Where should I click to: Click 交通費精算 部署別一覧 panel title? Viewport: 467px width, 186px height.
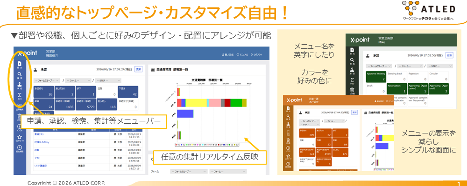pos(172,69)
